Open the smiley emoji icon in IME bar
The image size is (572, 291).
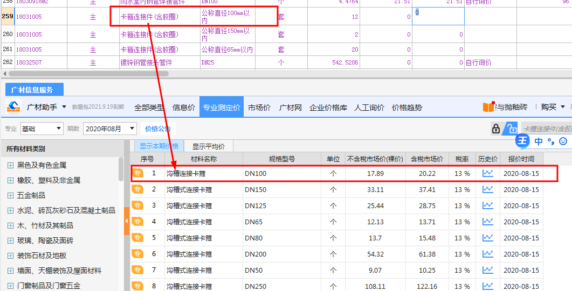pyautogui.click(x=563, y=141)
